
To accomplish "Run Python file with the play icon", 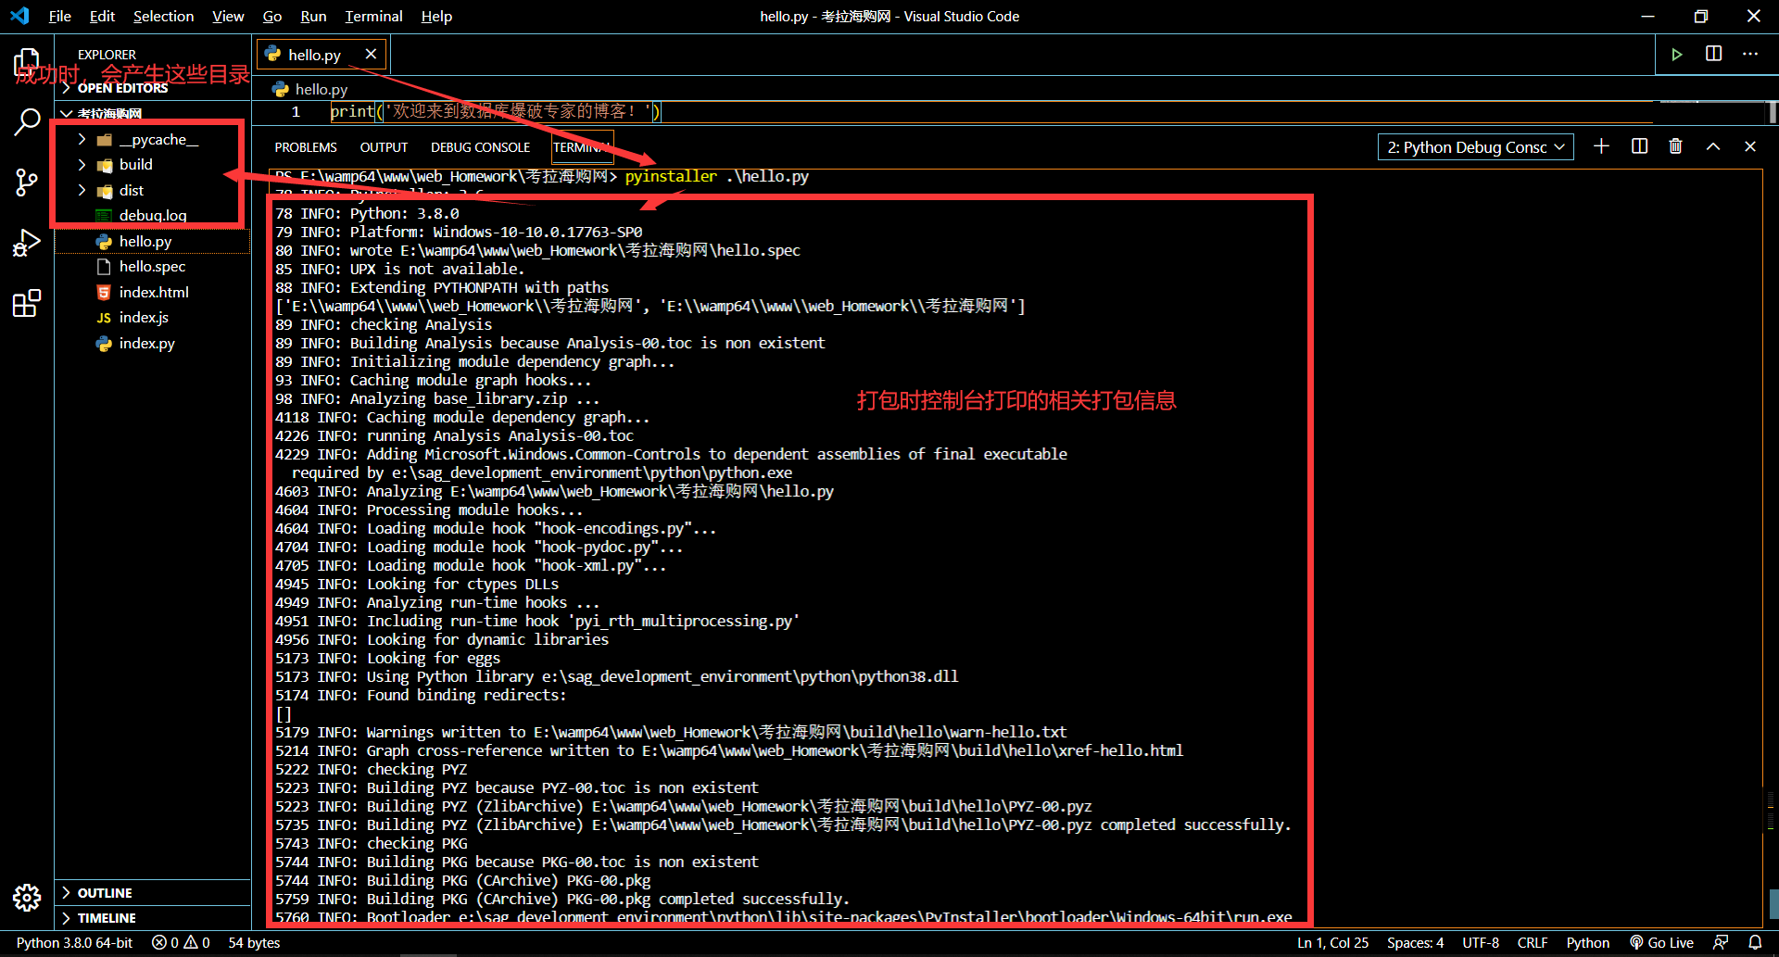I will click(x=1677, y=55).
